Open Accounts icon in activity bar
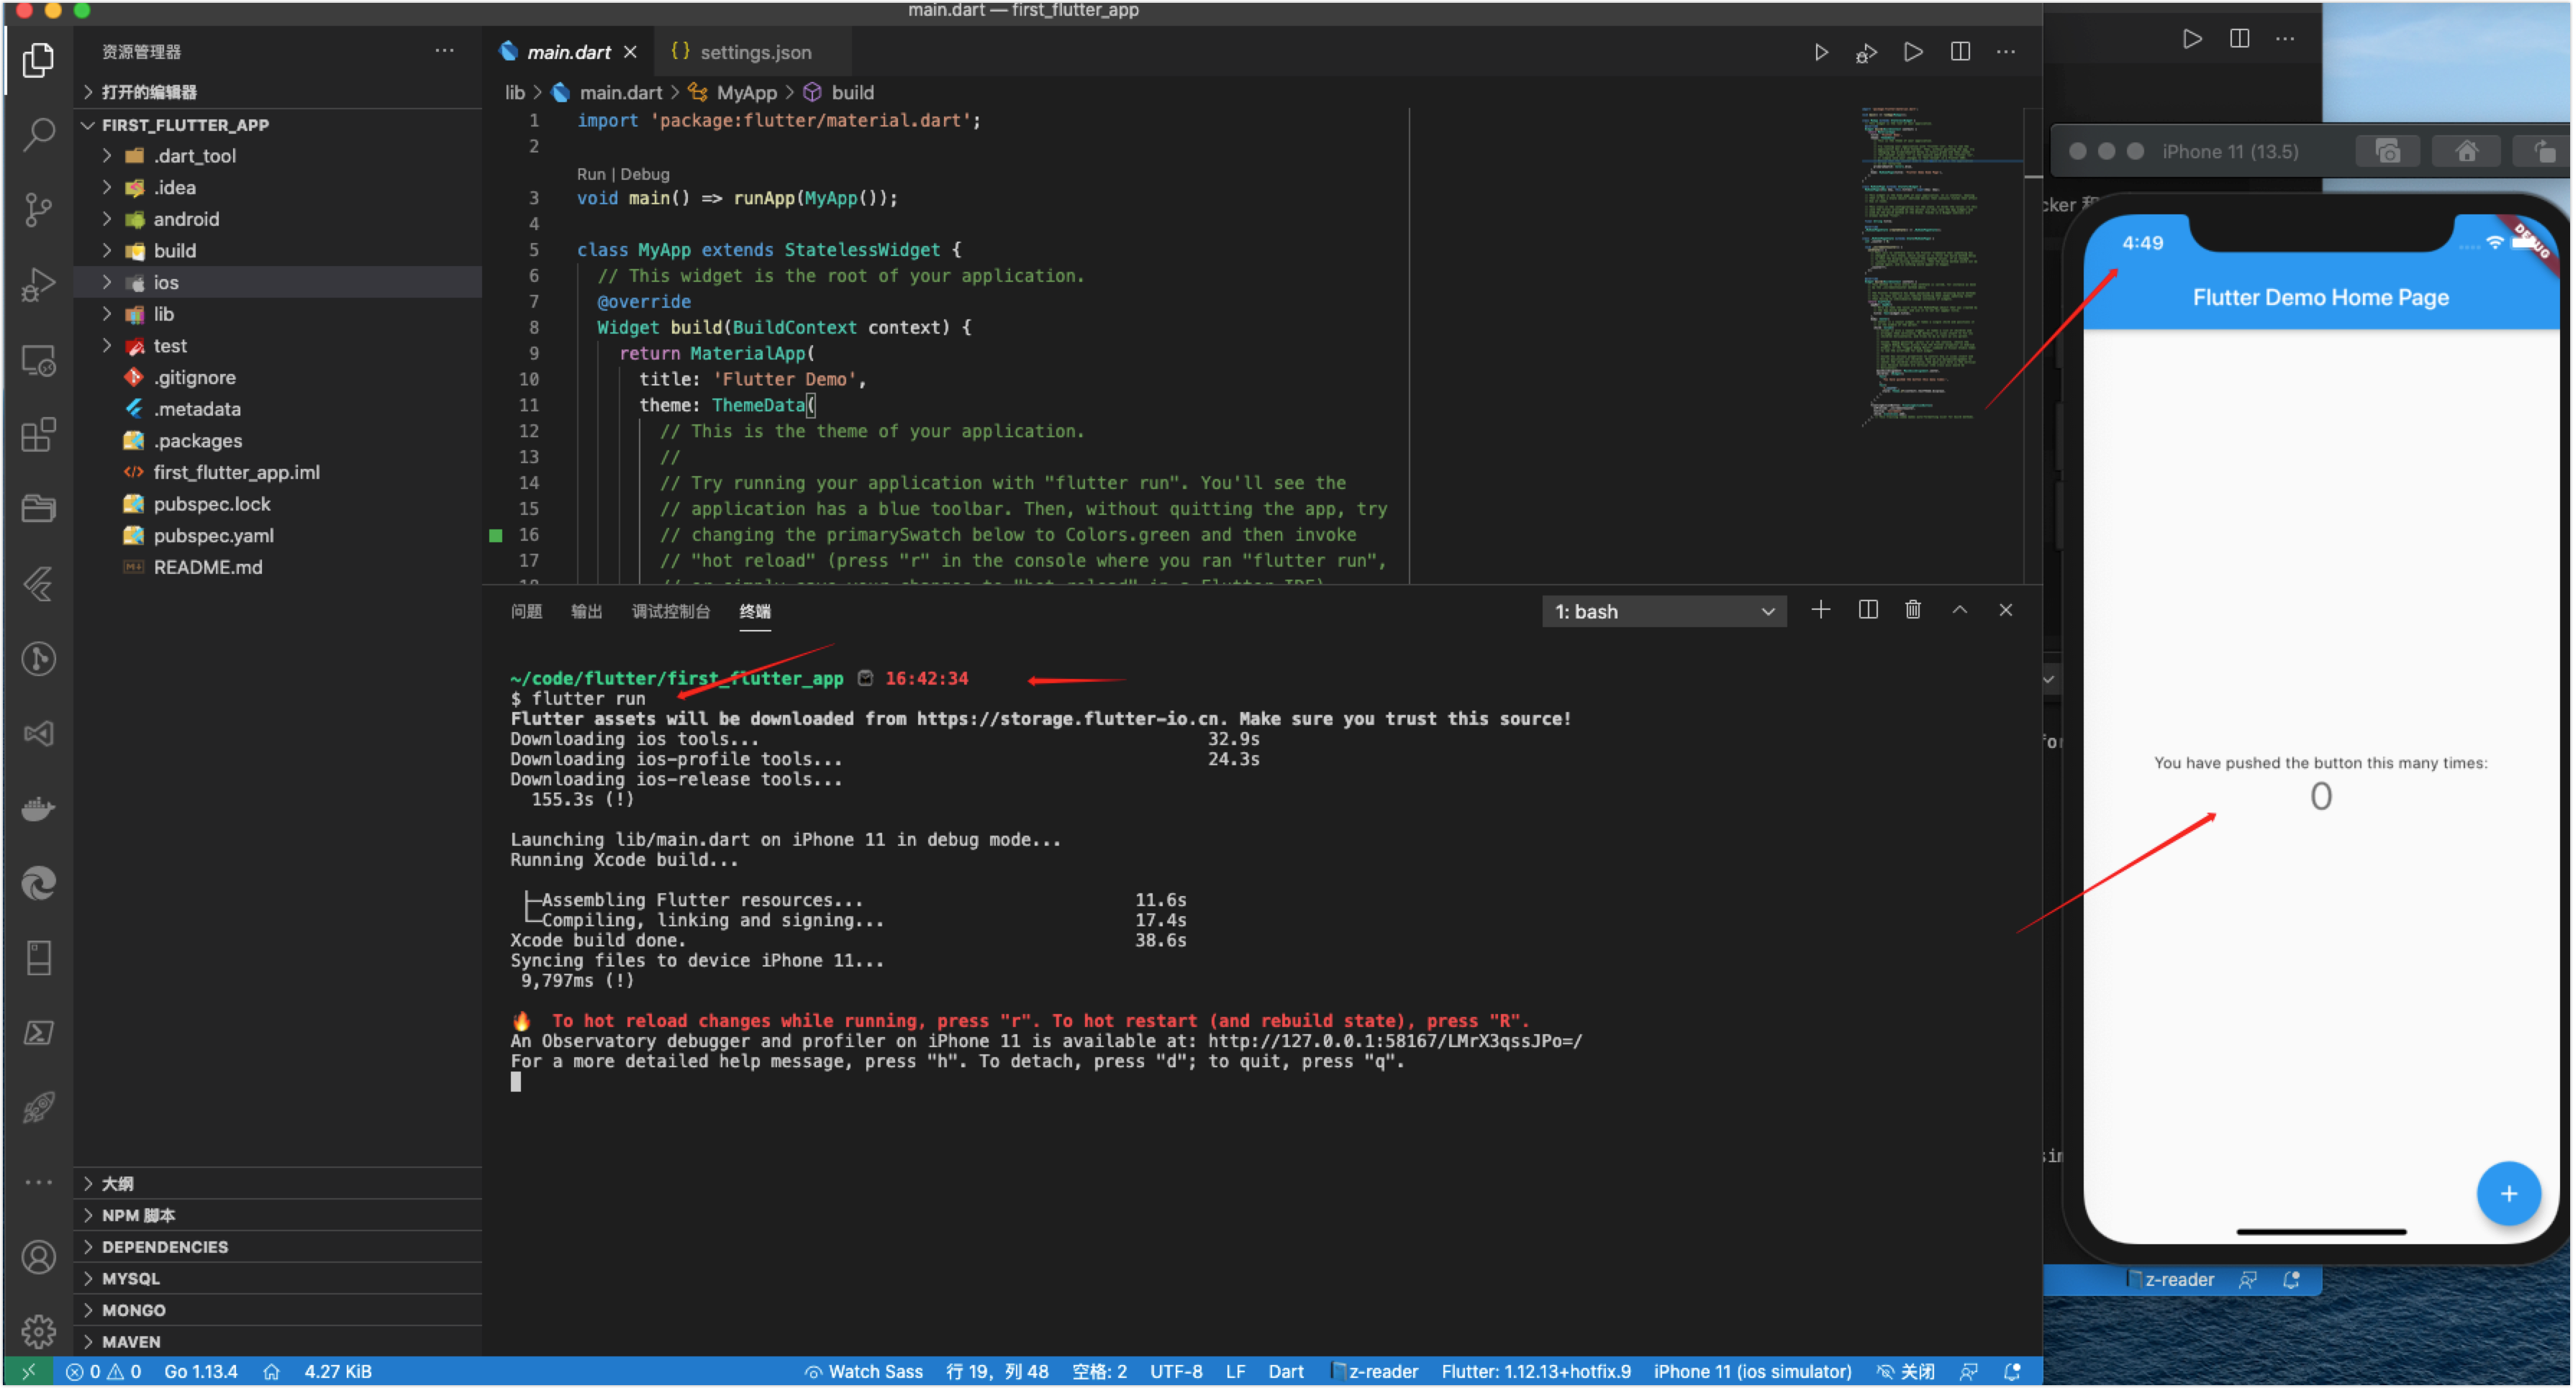Viewport: 2573px width, 1388px height. 38,1257
